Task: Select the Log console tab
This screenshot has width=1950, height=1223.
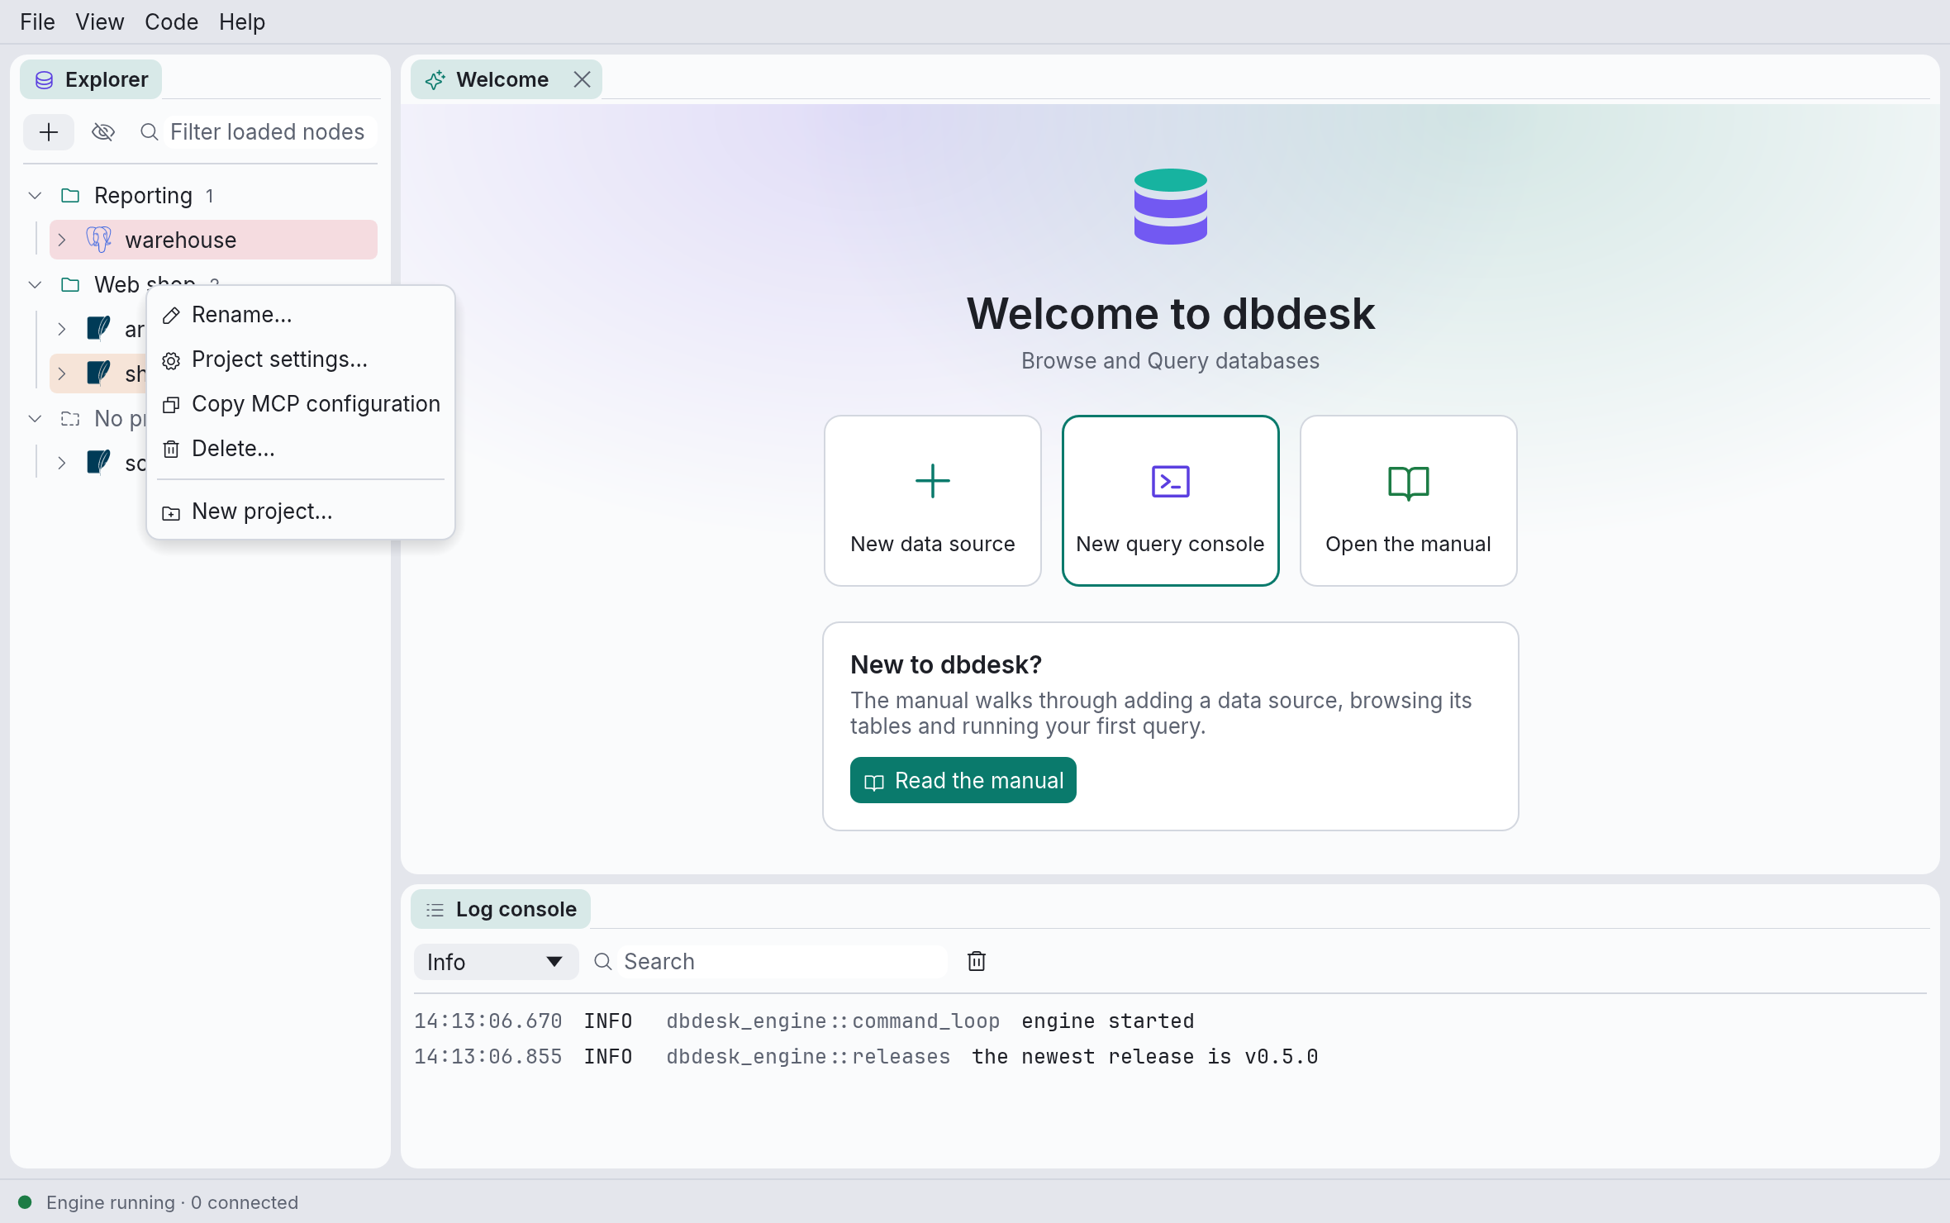Action: coord(501,909)
